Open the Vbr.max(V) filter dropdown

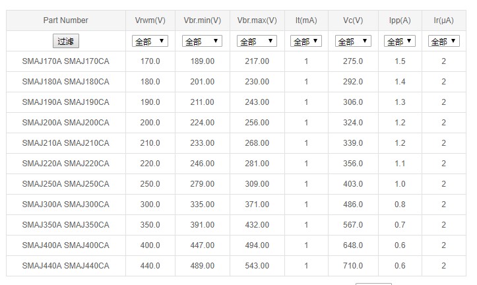pyautogui.click(x=257, y=41)
